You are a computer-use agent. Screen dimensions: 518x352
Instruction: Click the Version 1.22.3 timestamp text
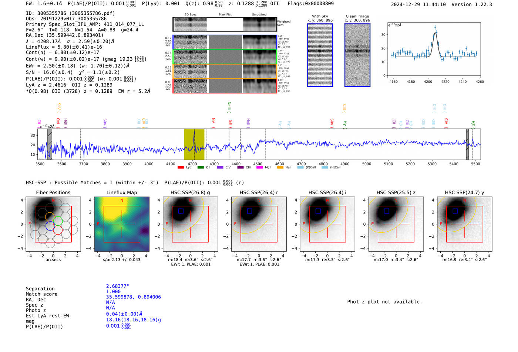pyautogui.click(x=441, y=4)
